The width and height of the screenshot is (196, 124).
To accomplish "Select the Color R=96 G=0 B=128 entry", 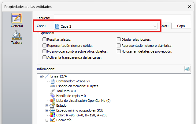I will 79,115.
